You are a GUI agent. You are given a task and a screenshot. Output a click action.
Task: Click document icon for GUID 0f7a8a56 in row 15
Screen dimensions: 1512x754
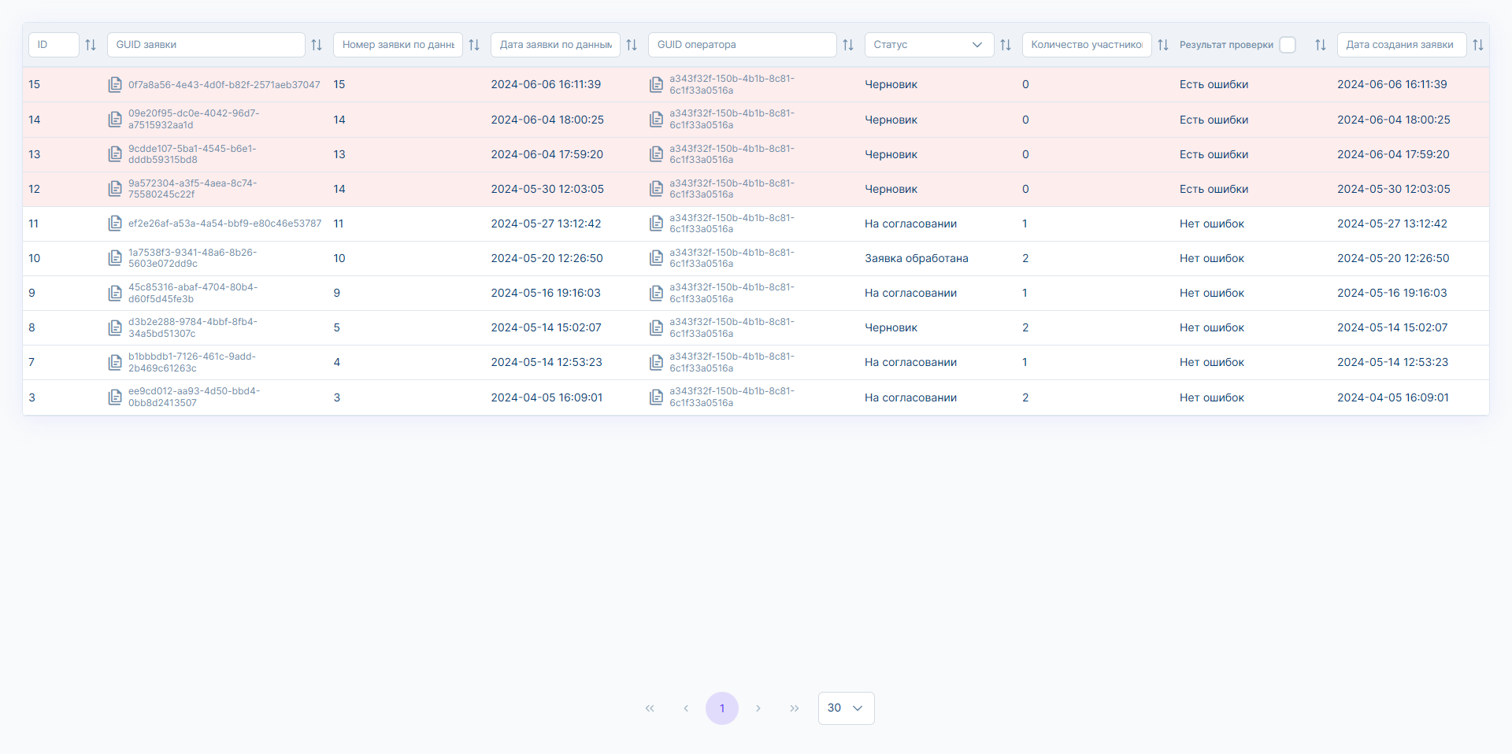point(115,85)
